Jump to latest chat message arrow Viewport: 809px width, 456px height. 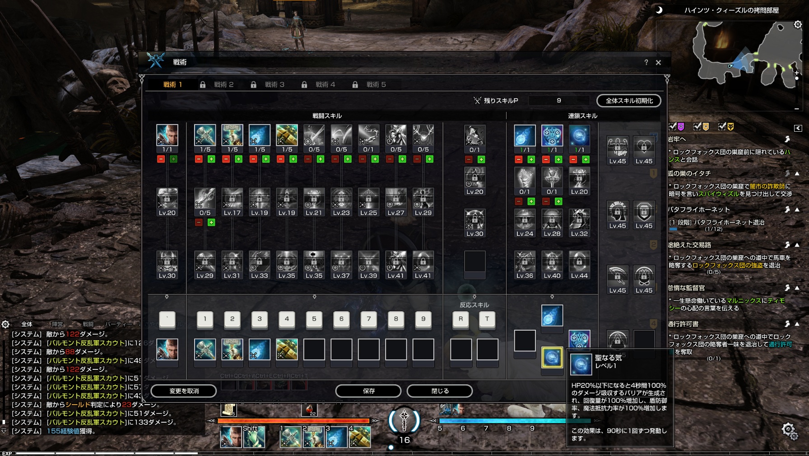(x=4, y=431)
